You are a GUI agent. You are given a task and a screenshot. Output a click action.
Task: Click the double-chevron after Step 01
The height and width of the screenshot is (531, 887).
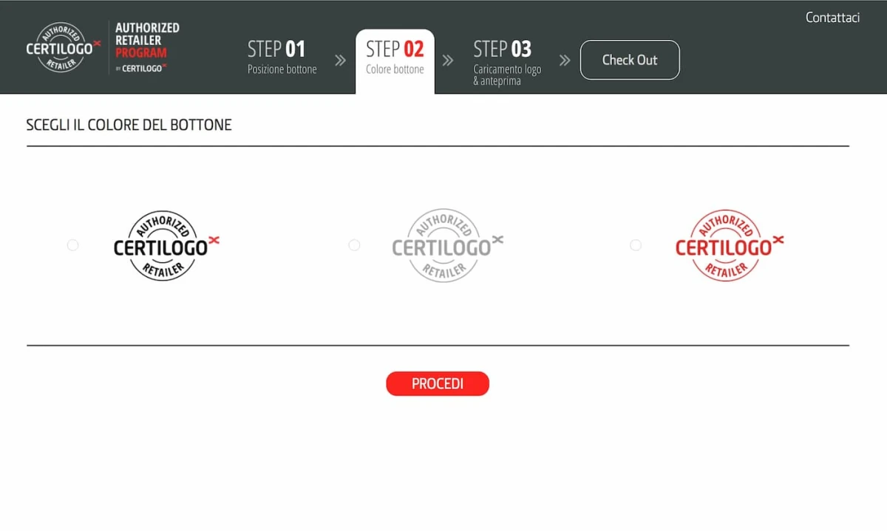(340, 61)
